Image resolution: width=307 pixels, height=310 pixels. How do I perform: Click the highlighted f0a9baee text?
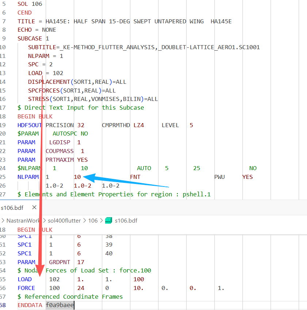[60, 305]
